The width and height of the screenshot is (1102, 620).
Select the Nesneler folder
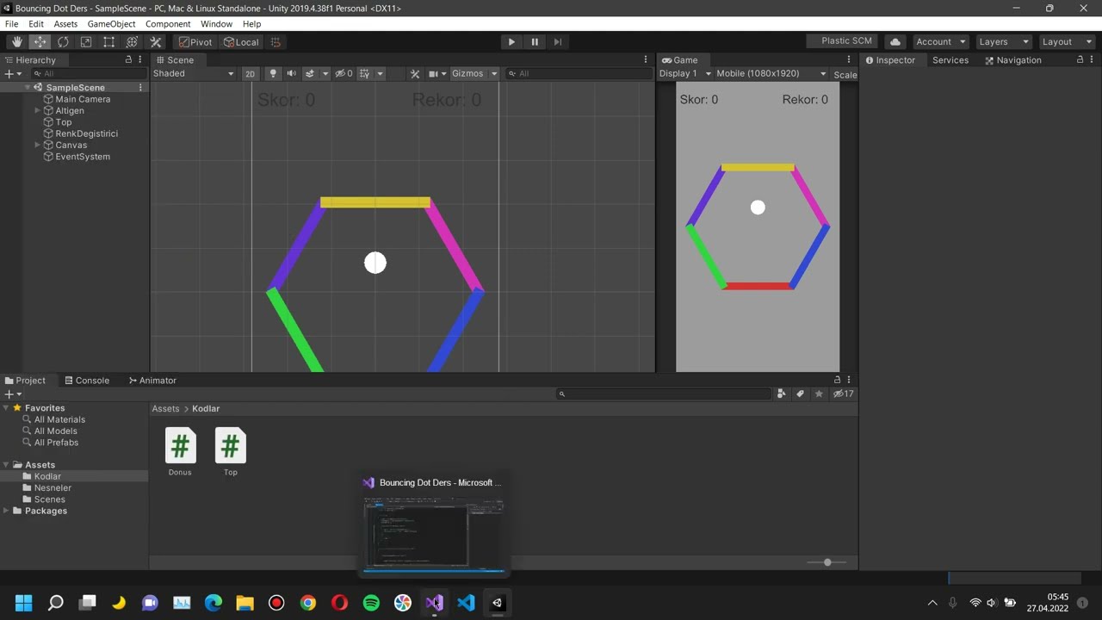coord(53,487)
